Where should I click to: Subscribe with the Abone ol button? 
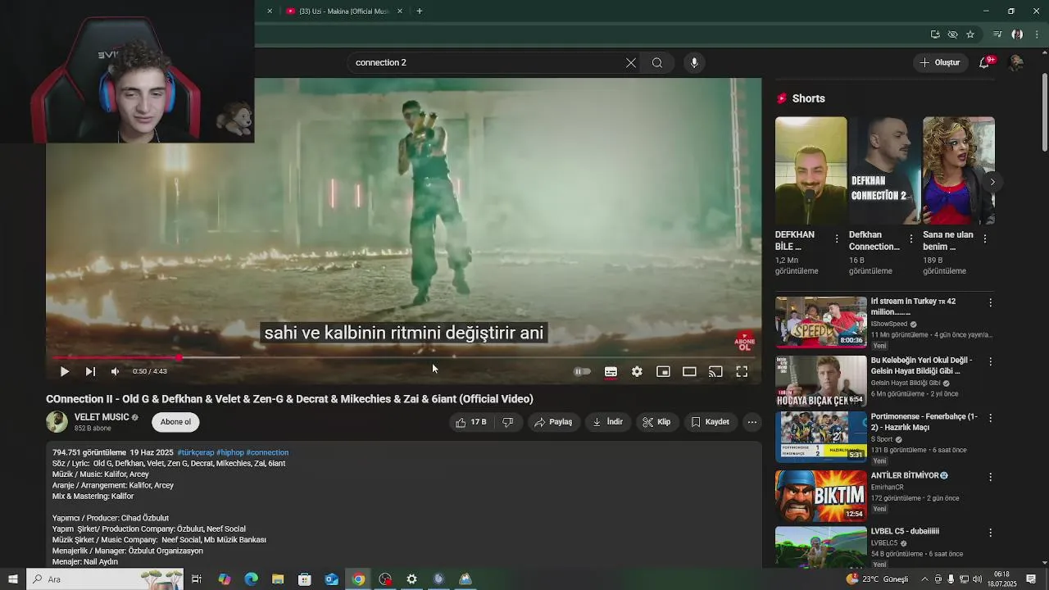tap(175, 422)
